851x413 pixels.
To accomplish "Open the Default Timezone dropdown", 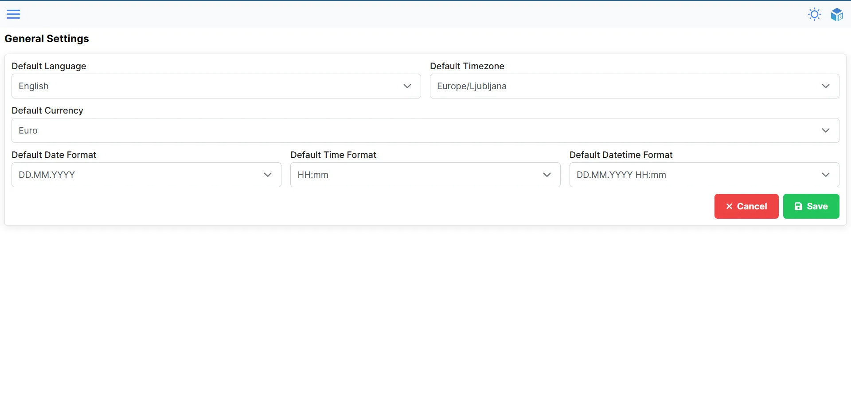I will 634,86.
